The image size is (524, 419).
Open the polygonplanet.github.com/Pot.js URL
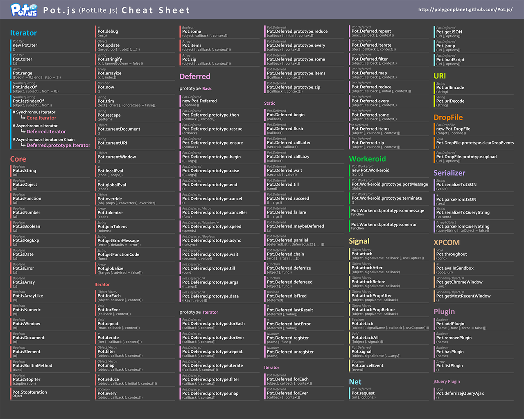[465, 9]
